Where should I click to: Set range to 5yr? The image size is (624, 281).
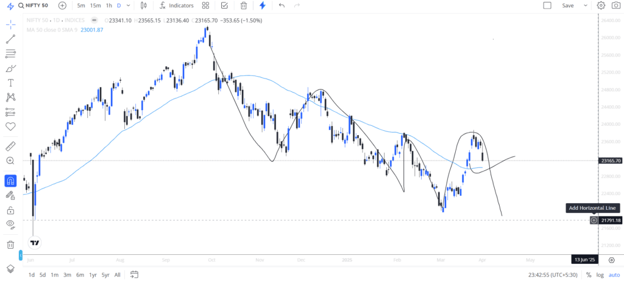(x=105, y=275)
